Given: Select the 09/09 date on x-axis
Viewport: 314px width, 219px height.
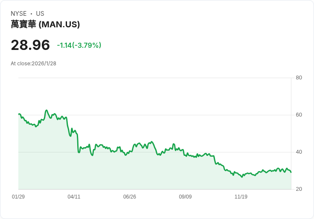Looking at the screenshot, I should point(185,197).
